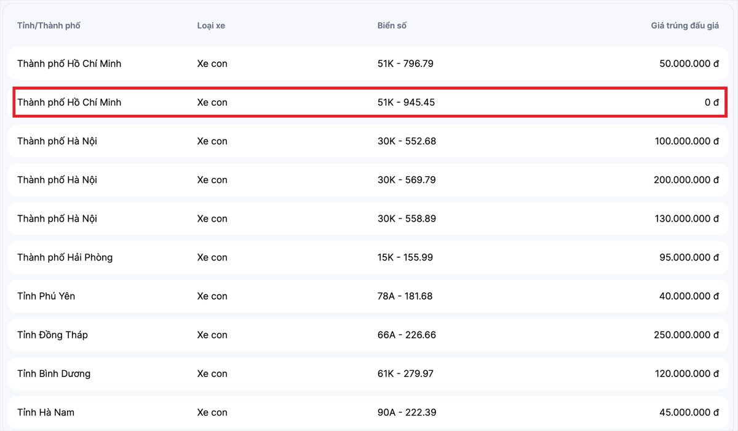This screenshot has width=738, height=431.
Task: Click the Biển số column header
Action: point(392,26)
